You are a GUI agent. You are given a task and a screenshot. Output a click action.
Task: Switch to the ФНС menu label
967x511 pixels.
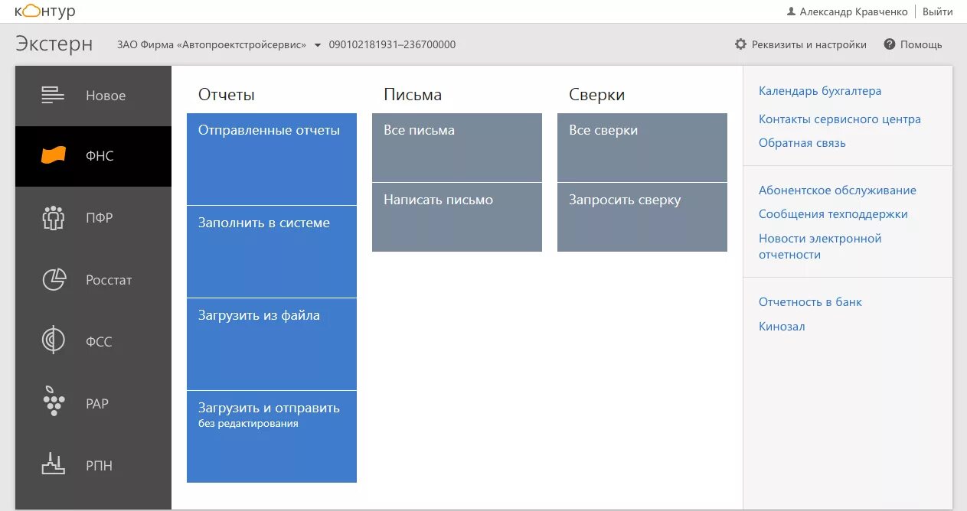pyautogui.click(x=100, y=155)
